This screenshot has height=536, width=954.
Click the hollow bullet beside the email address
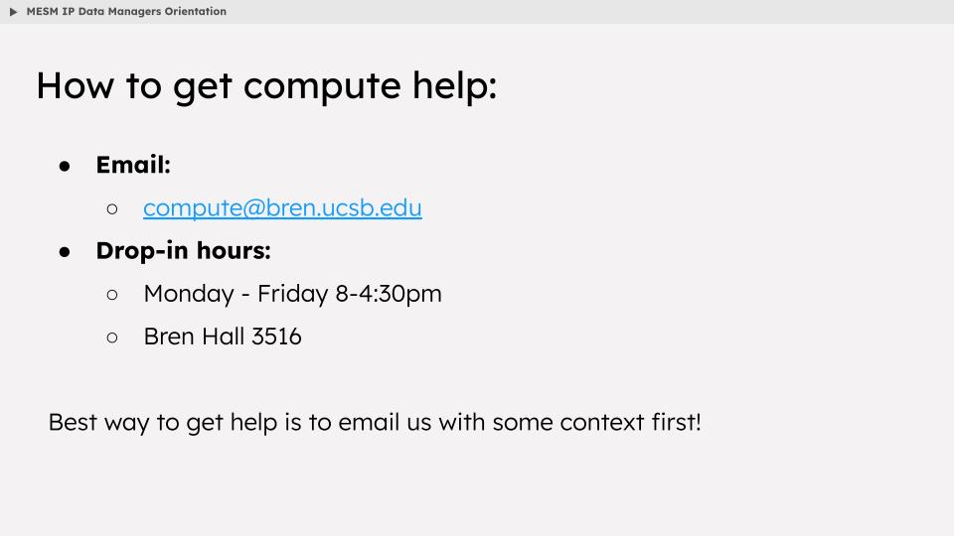click(112, 209)
